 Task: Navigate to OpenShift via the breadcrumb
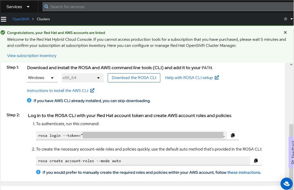[x=21, y=19]
